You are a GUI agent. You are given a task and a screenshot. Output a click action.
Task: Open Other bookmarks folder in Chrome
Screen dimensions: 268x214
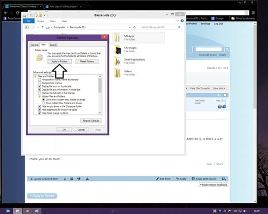coord(243,18)
